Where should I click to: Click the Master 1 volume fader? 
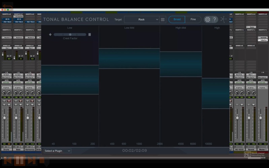point(261,117)
